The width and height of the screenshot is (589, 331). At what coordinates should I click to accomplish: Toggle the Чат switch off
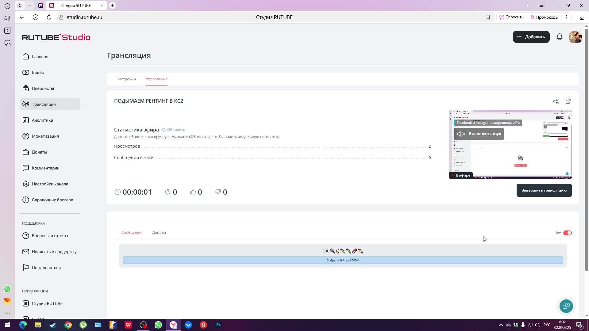pos(567,233)
